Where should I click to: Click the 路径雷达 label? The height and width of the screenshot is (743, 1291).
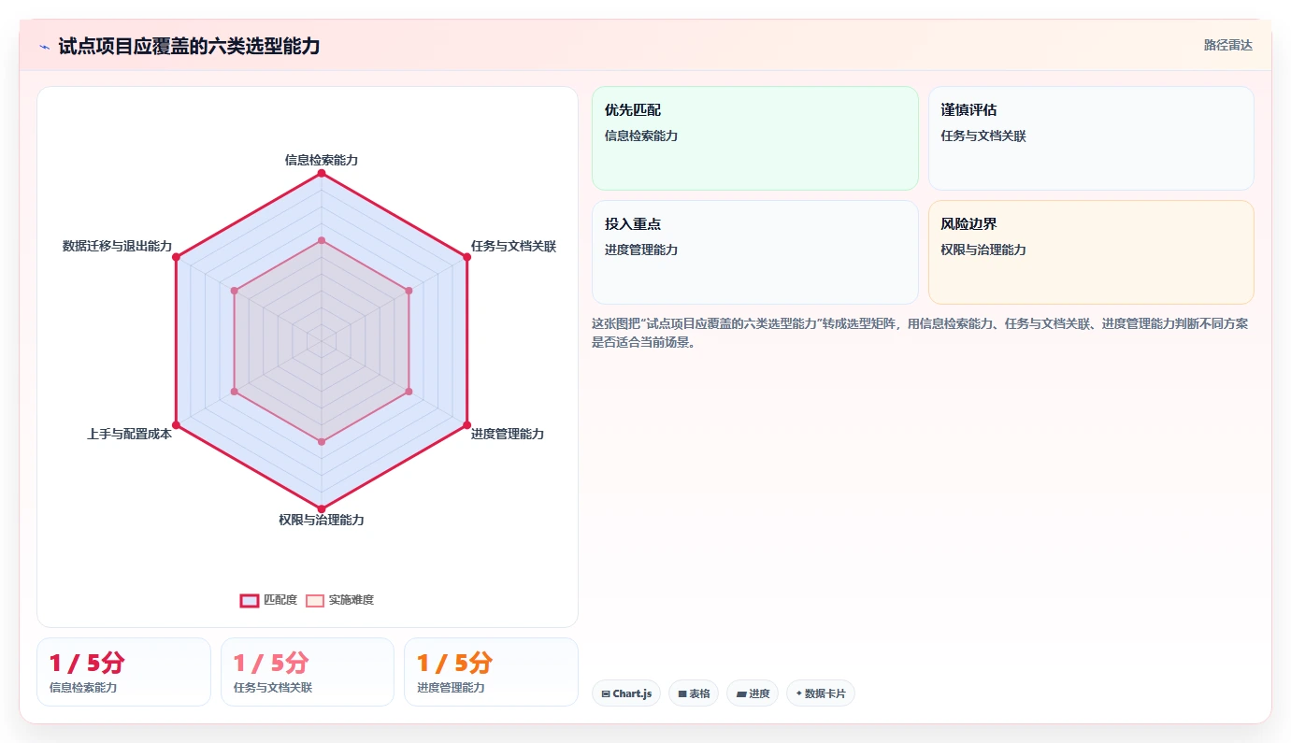click(1227, 45)
